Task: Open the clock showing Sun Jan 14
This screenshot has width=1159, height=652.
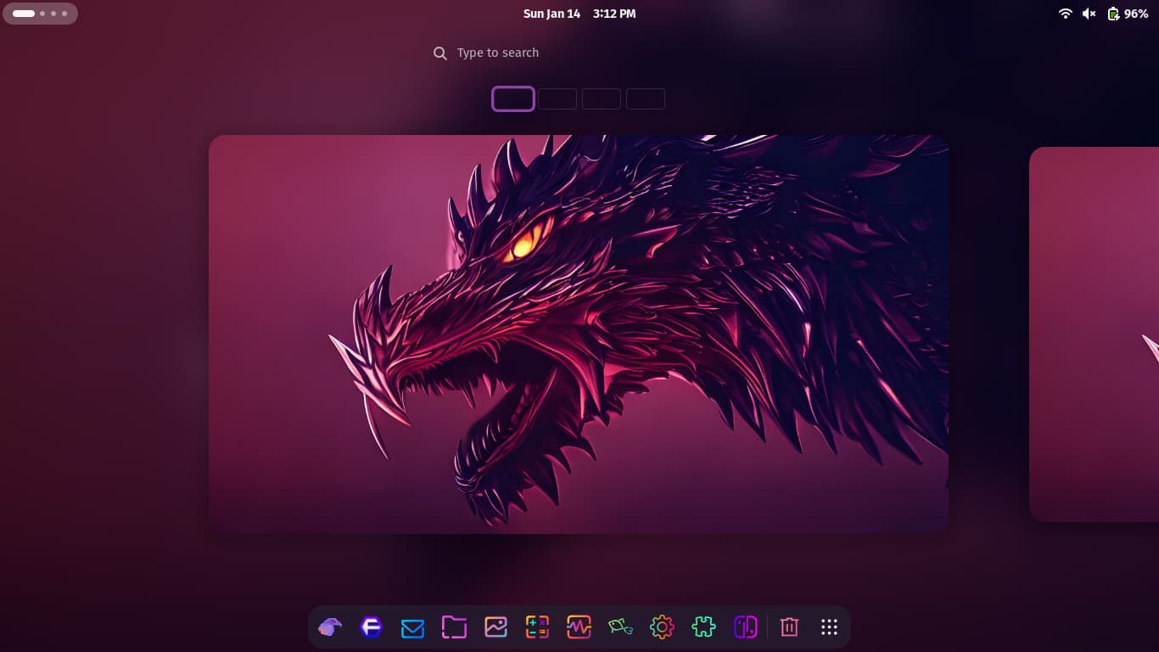Action: click(x=579, y=14)
